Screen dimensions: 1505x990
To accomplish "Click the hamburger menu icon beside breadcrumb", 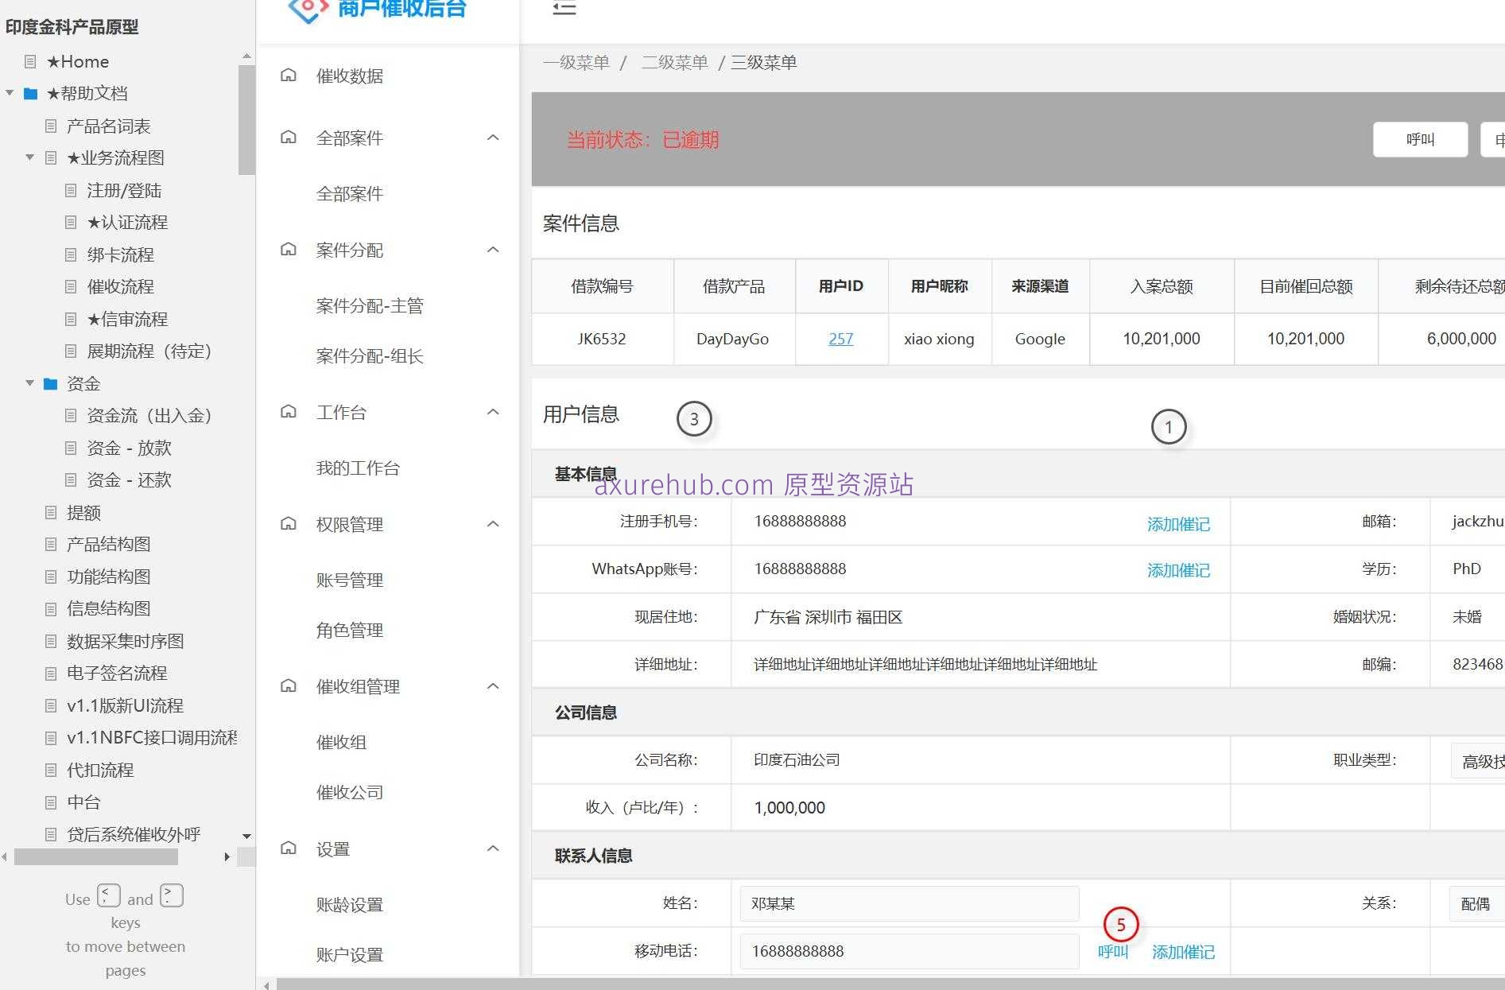I will tap(564, 8).
